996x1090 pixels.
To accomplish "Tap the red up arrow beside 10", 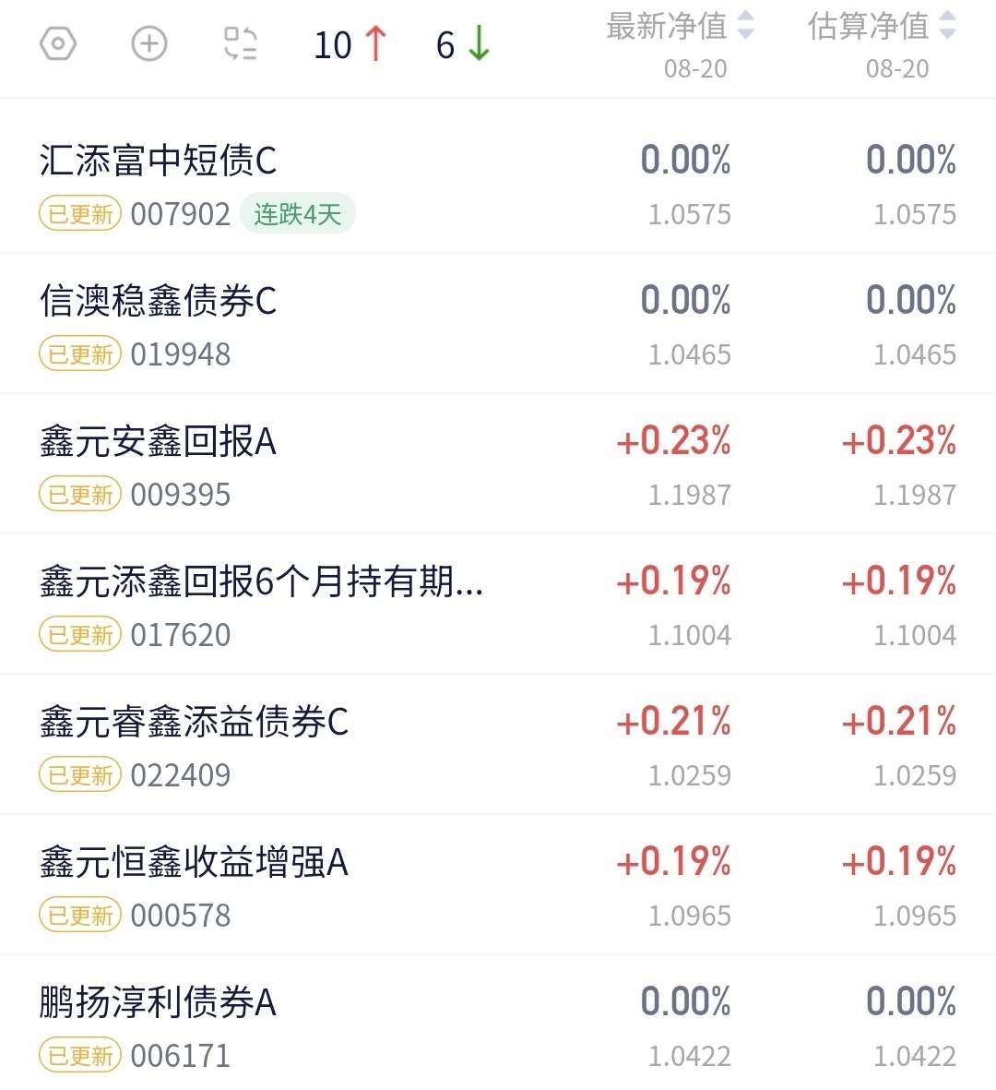I will (x=375, y=43).
